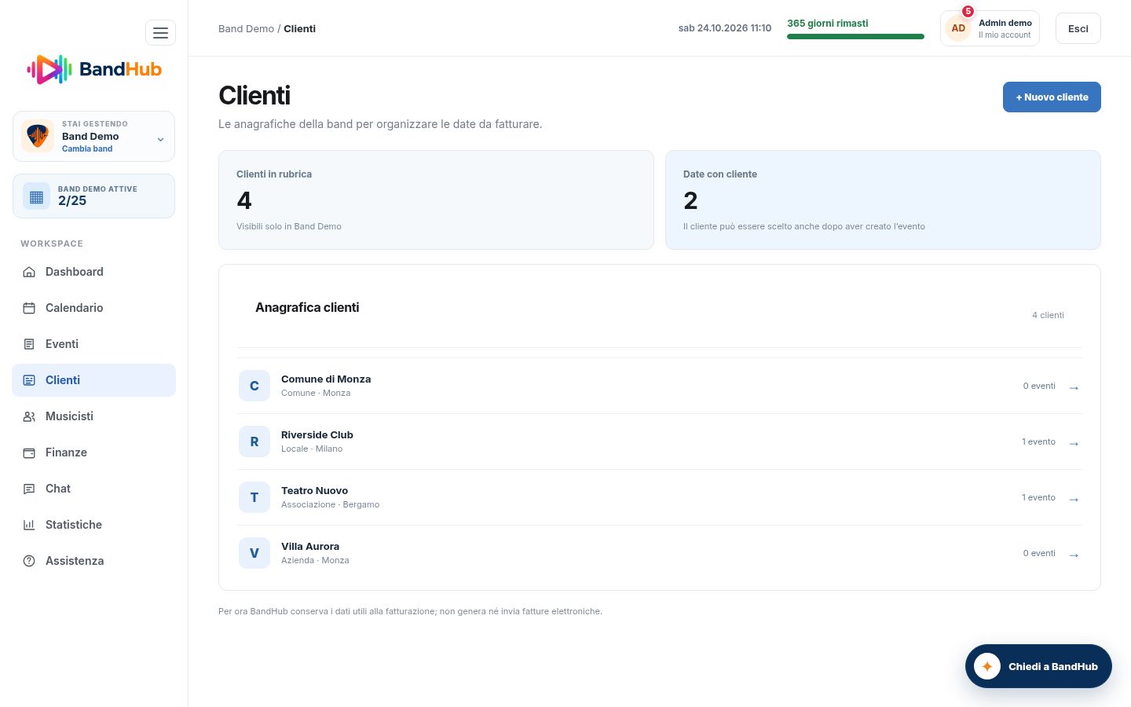Click the Cambia band link
This screenshot has width=1131, height=707.
pos(87,148)
